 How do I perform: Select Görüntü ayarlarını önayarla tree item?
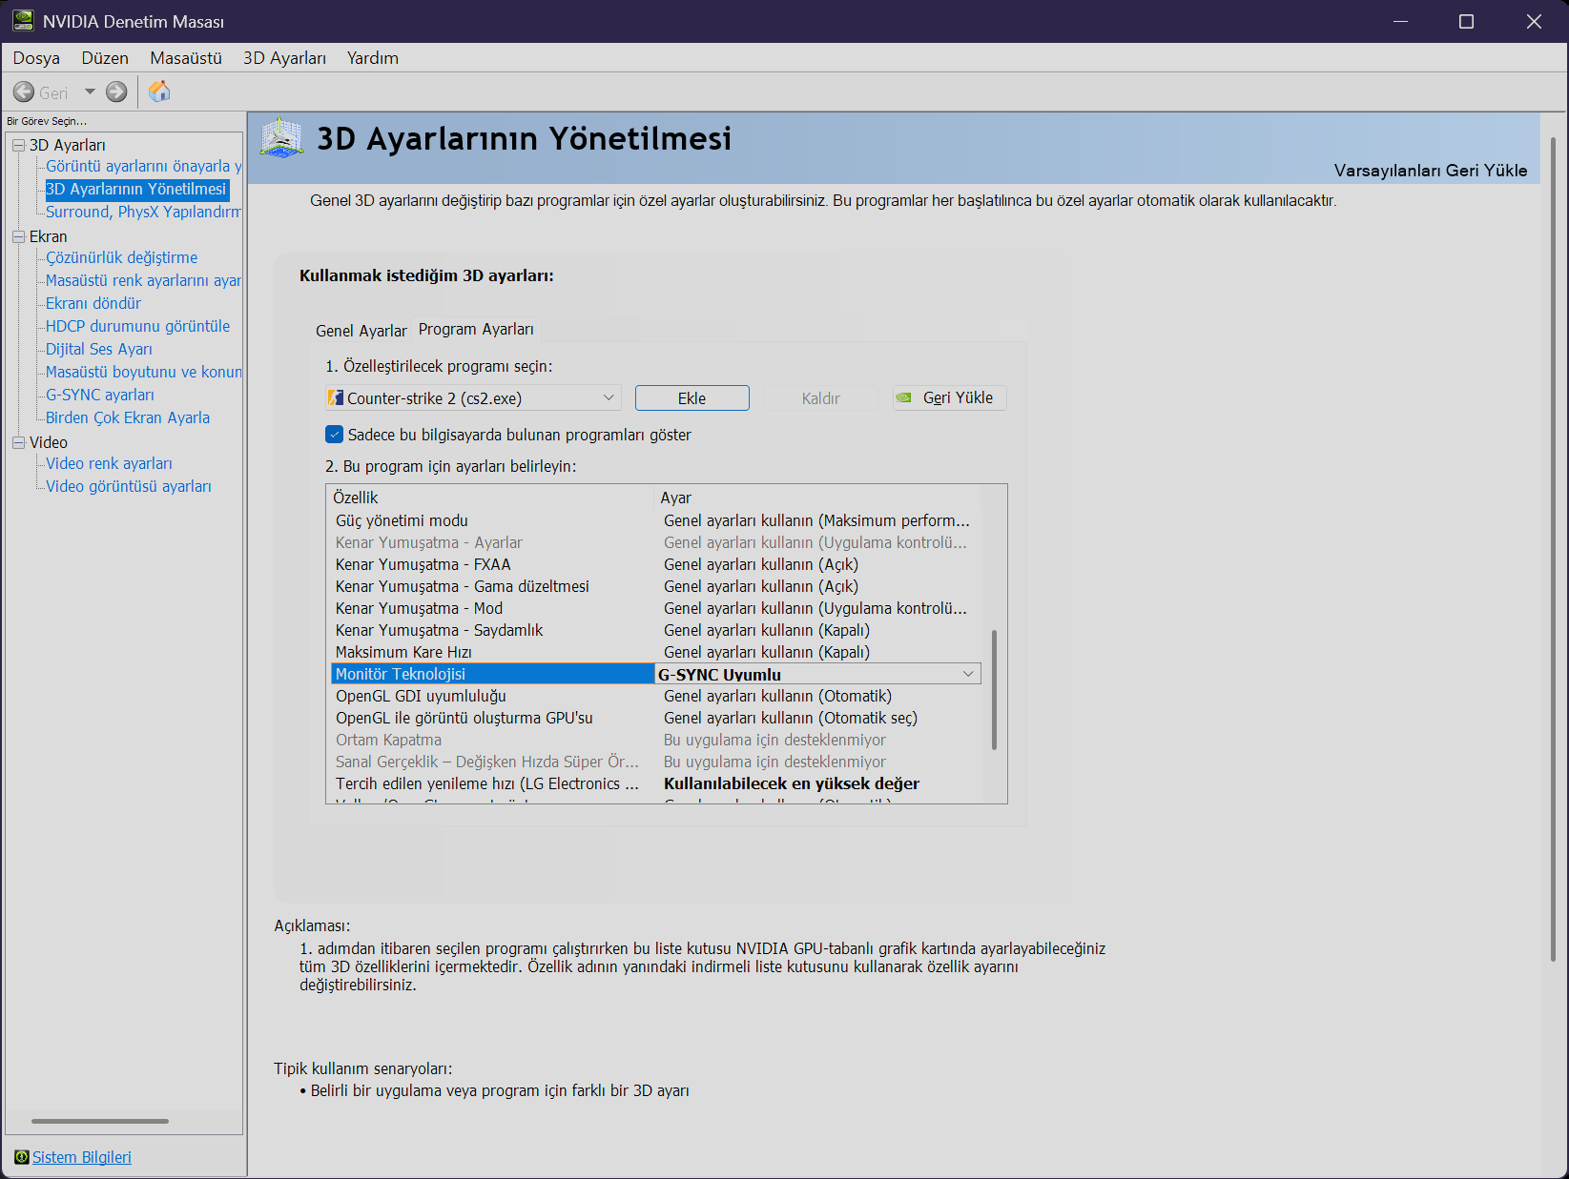(x=143, y=166)
